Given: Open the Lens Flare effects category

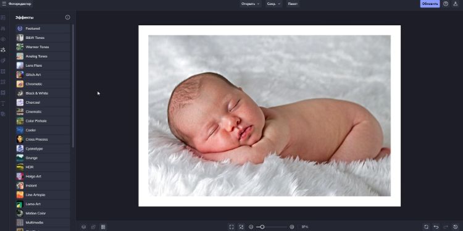Looking at the screenshot, I should click(x=43, y=65).
